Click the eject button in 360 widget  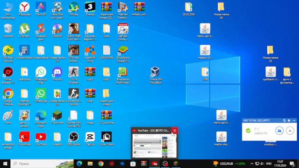pyautogui.click(x=290, y=131)
